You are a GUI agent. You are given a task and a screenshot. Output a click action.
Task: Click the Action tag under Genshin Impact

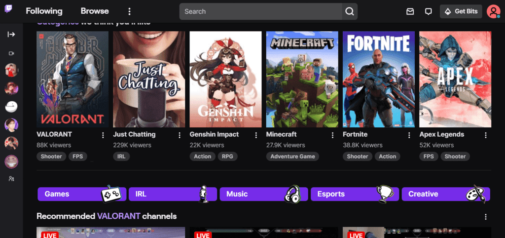[203, 157]
